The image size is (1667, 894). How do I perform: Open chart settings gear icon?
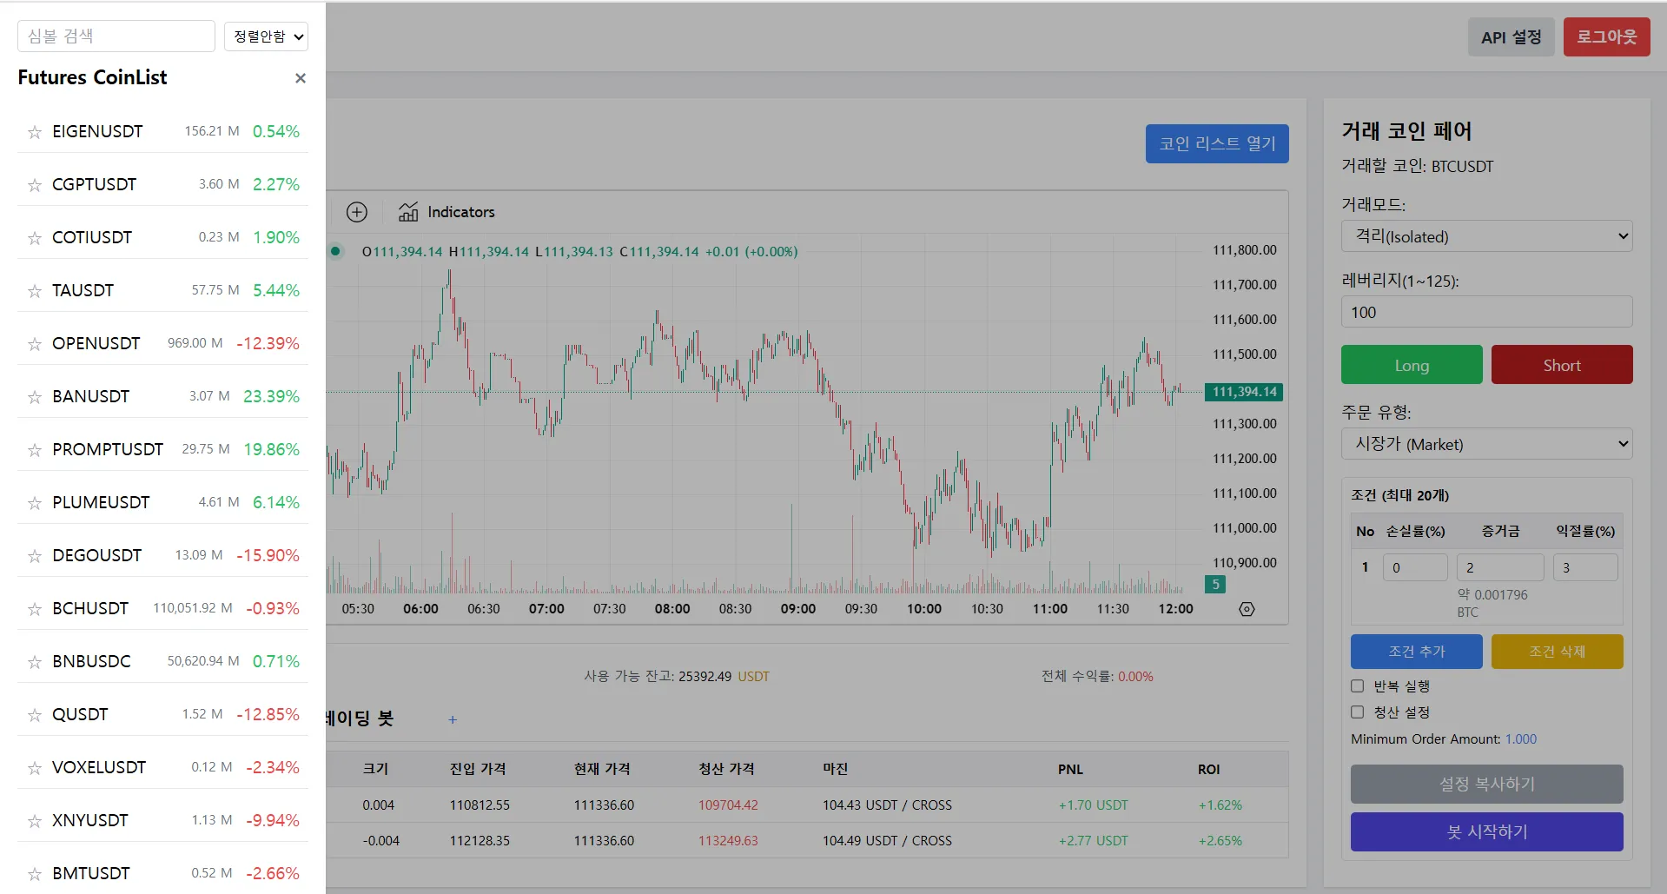pyautogui.click(x=1247, y=609)
